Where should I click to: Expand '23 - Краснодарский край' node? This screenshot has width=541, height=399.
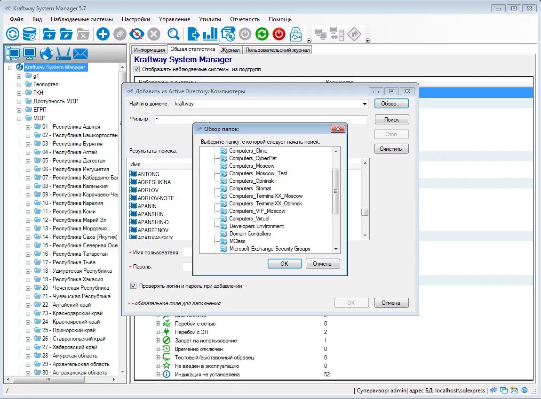(x=28, y=313)
